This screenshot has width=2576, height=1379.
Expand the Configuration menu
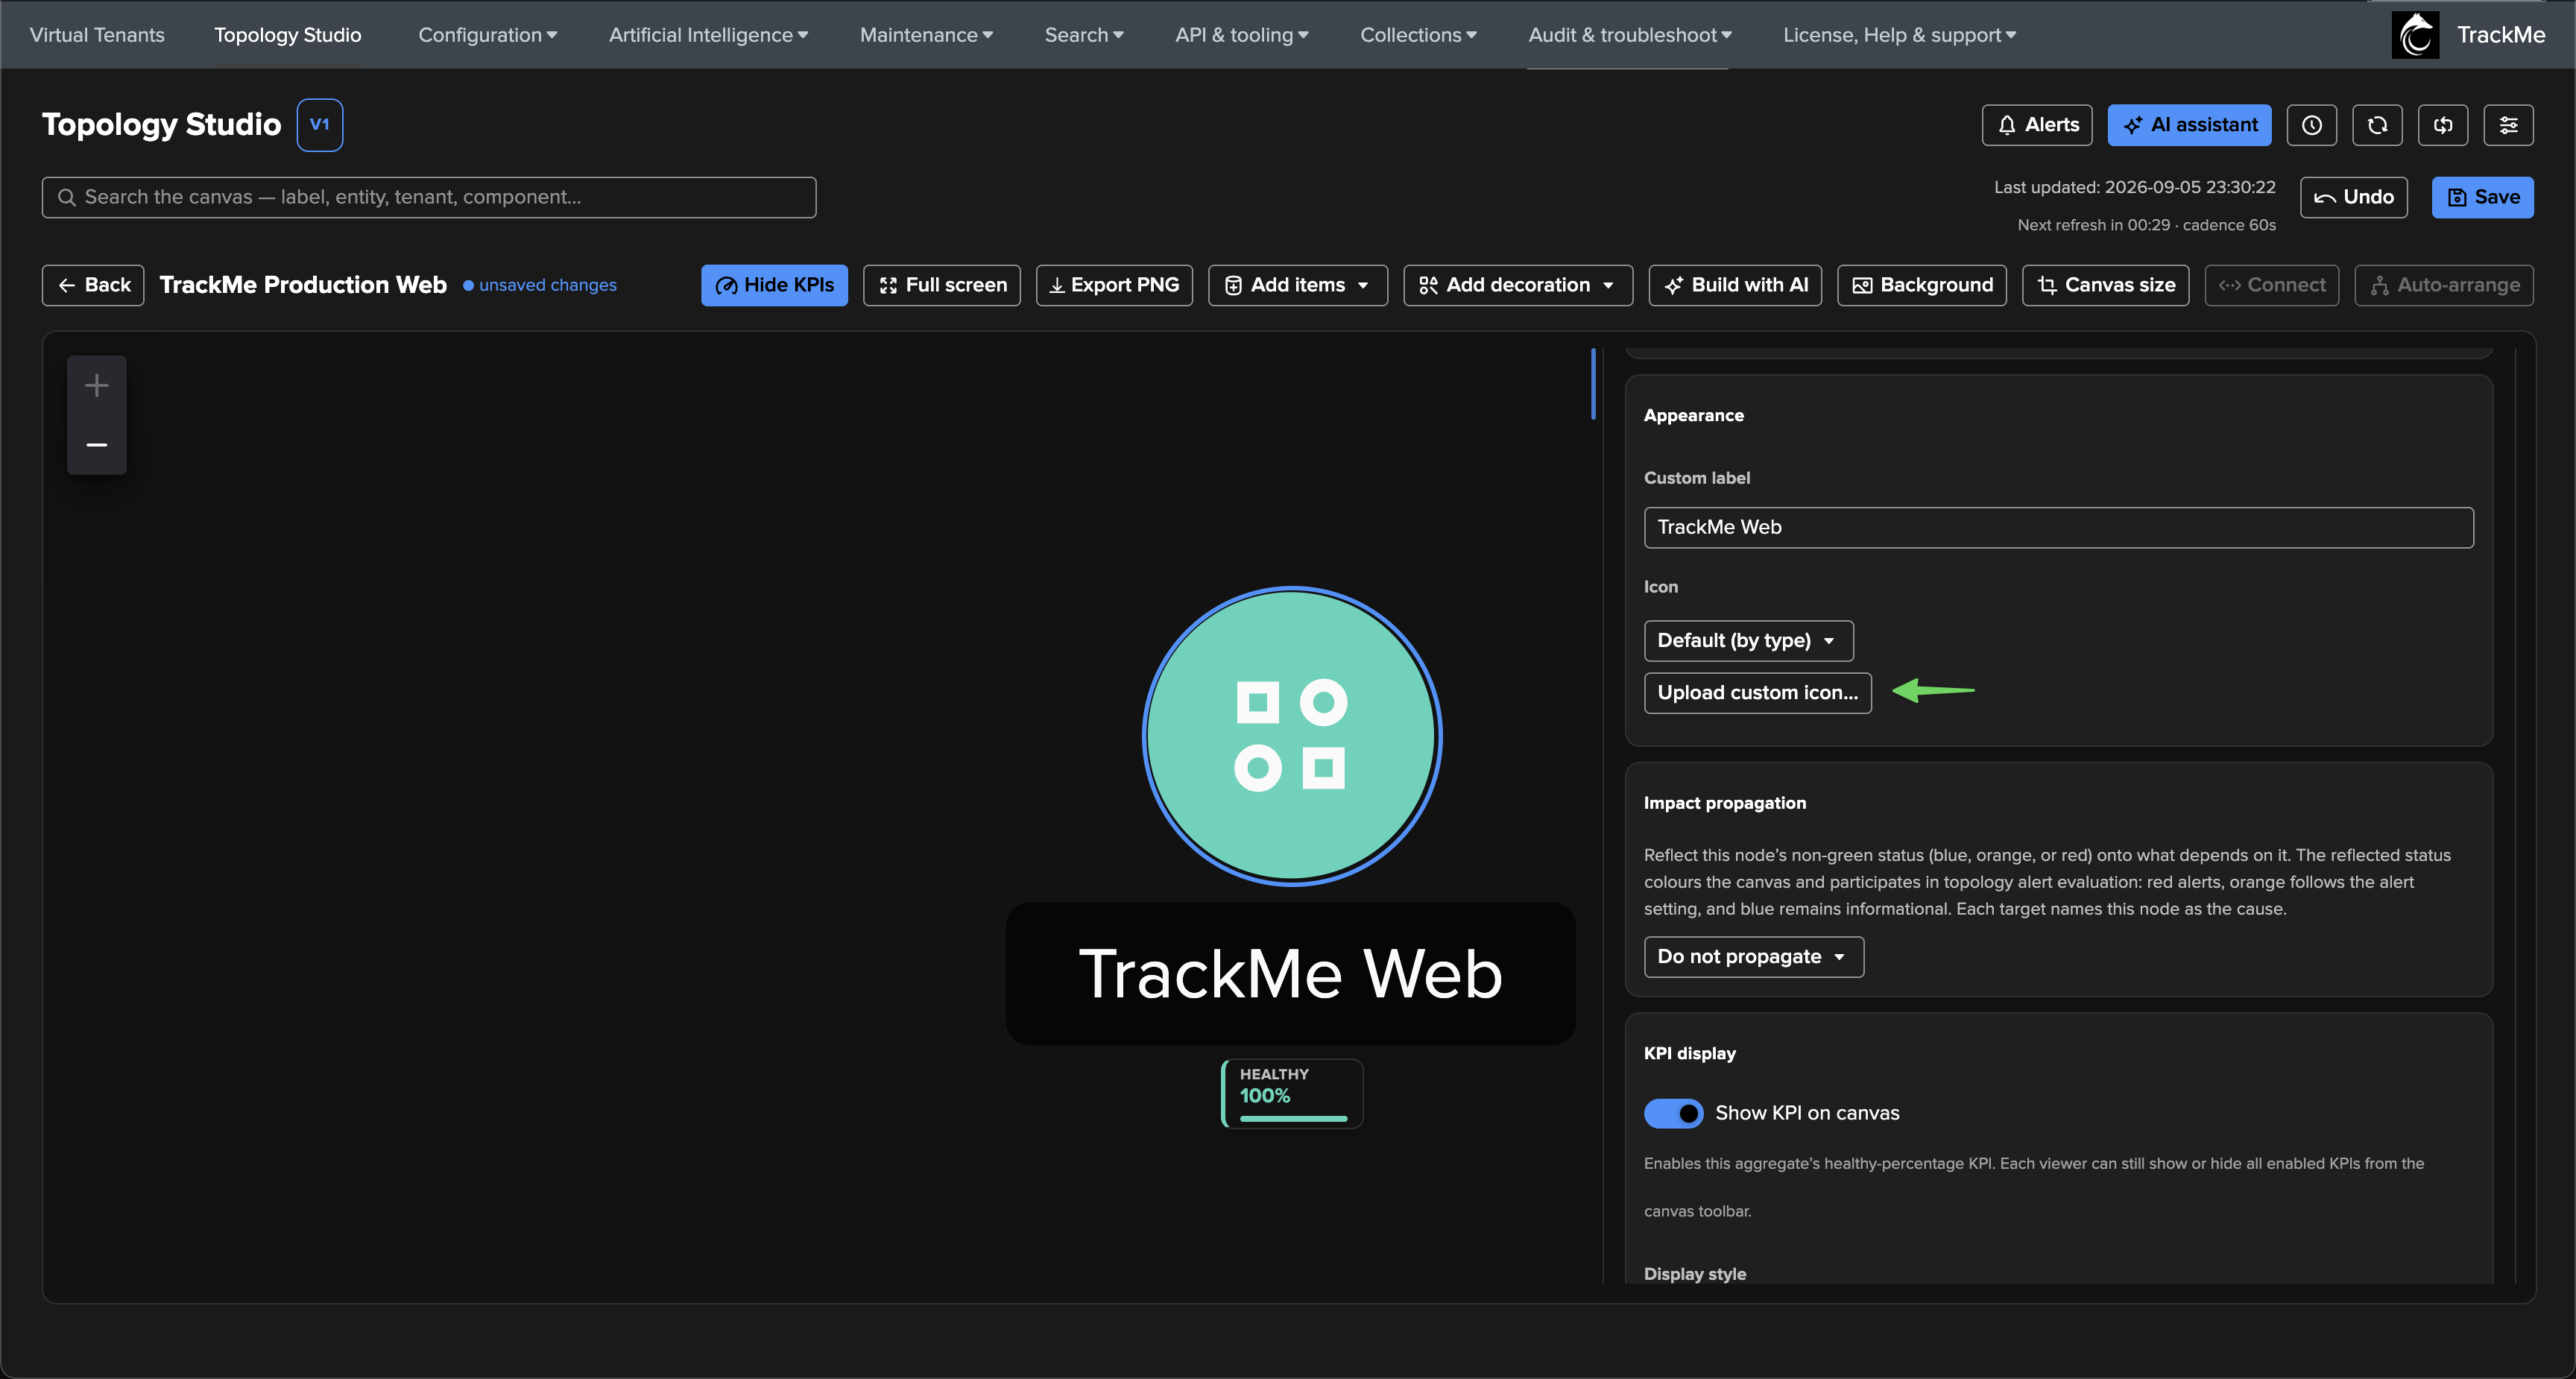[x=487, y=35]
